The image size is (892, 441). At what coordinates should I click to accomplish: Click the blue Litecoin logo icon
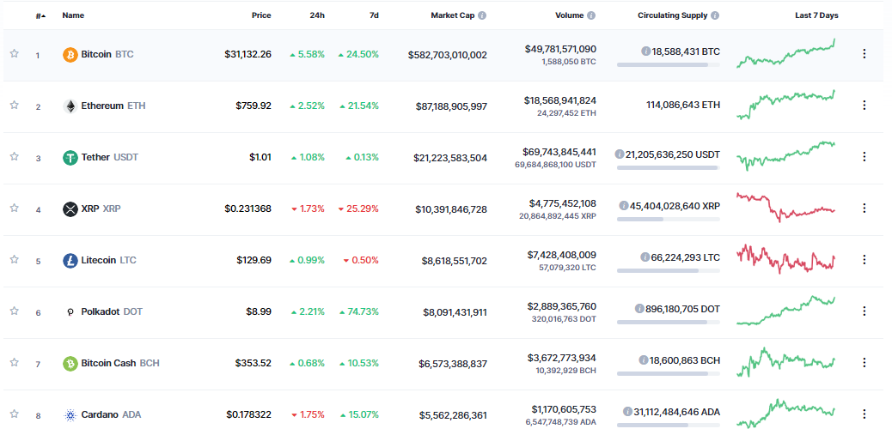(x=70, y=260)
